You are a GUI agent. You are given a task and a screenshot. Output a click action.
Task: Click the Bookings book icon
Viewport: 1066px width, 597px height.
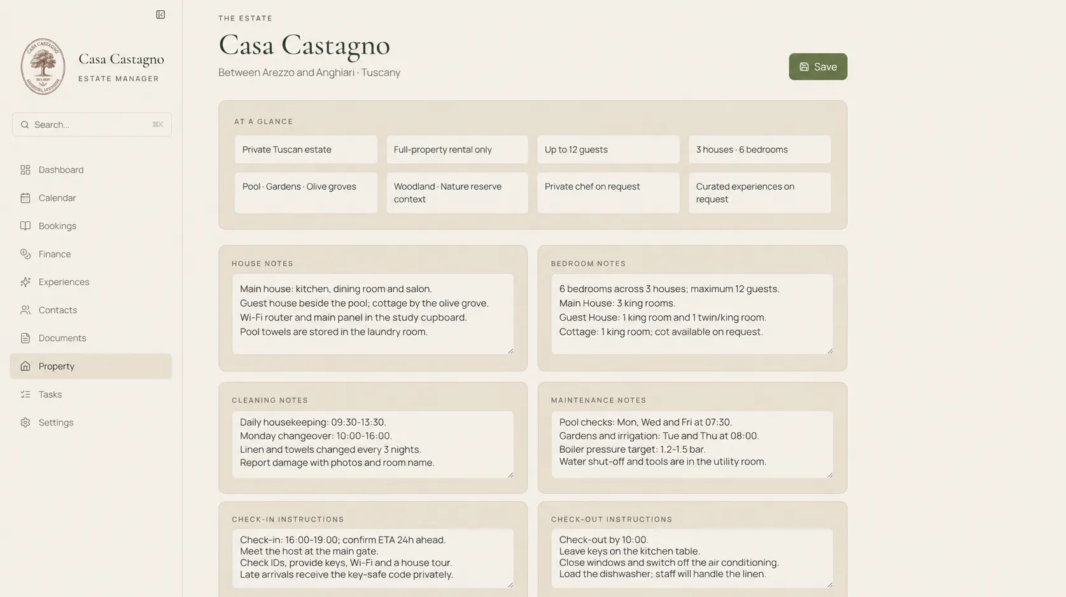click(x=25, y=226)
